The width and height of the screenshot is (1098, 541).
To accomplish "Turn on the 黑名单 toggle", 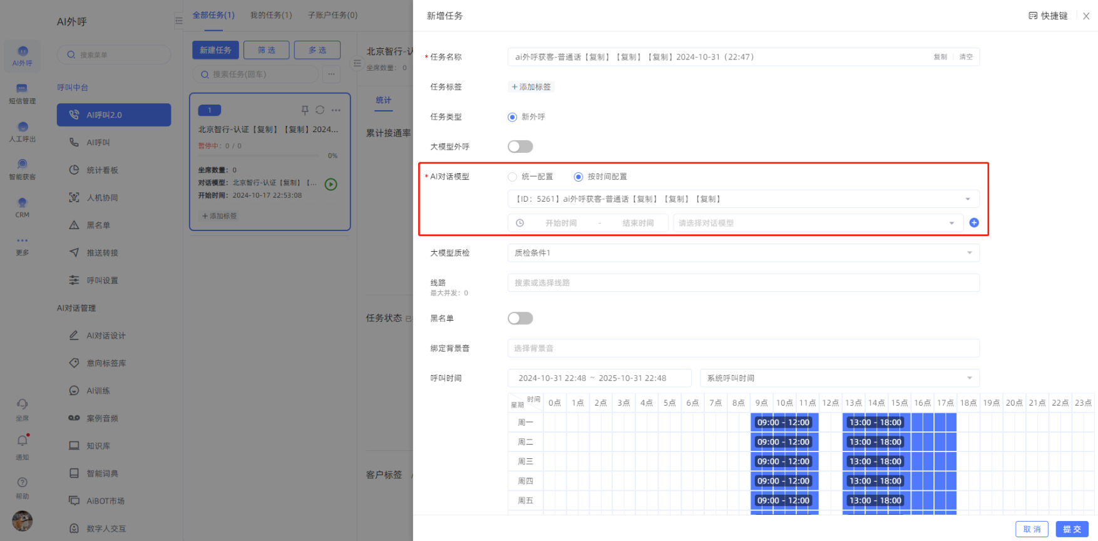I will click(520, 318).
